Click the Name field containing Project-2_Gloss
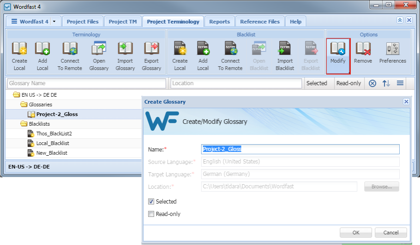 point(300,149)
